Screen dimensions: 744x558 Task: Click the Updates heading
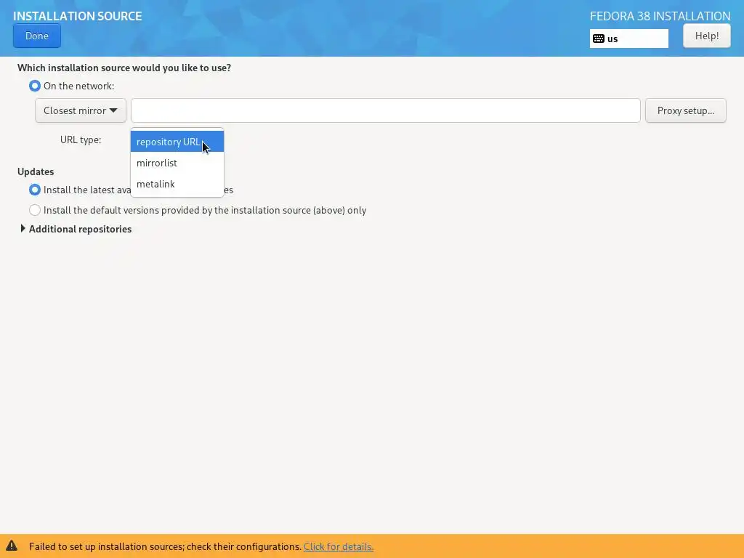[36, 171]
